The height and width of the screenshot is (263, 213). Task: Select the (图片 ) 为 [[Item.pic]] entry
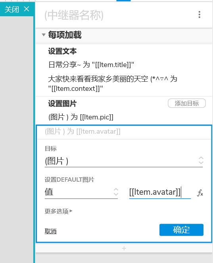[81, 117]
